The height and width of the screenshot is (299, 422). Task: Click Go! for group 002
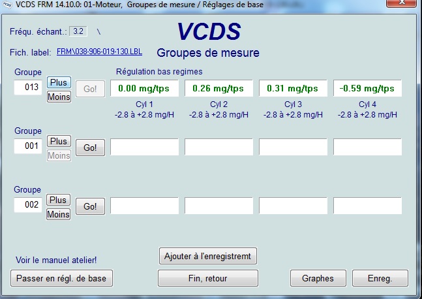pos(90,206)
